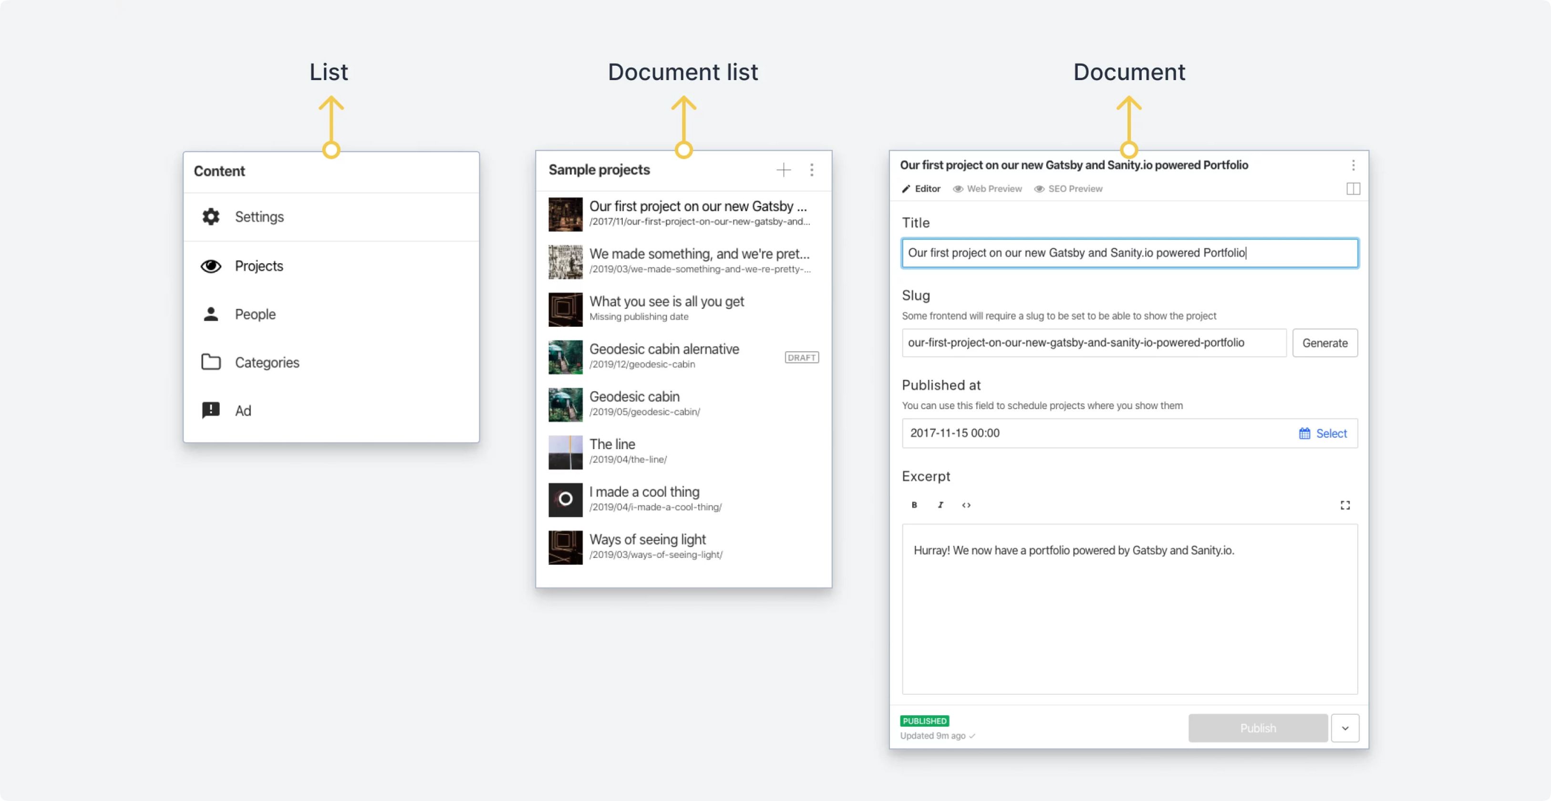Click the PUBLISHED status badge
The height and width of the screenshot is (801, 1551).
coord(924,721)
